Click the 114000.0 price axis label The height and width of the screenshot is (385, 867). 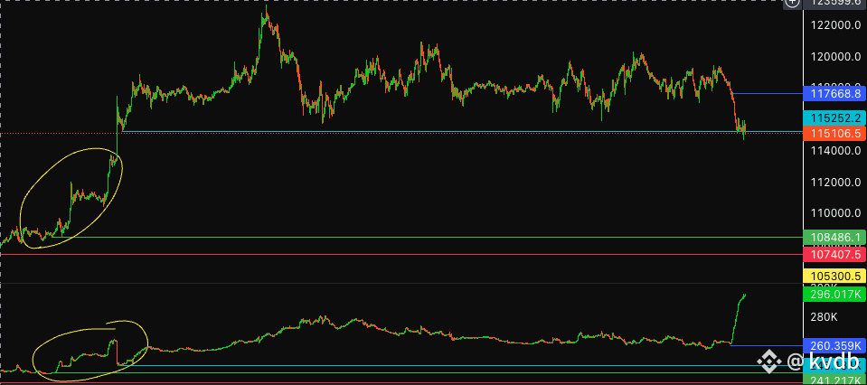[835, 150]
